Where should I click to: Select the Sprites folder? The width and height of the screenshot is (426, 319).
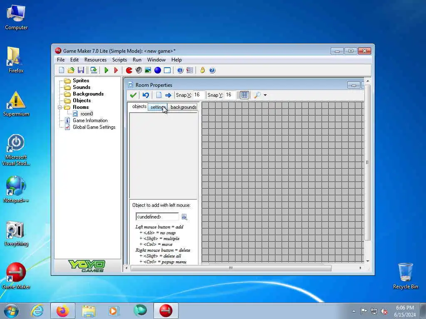[x=81, y=81]
